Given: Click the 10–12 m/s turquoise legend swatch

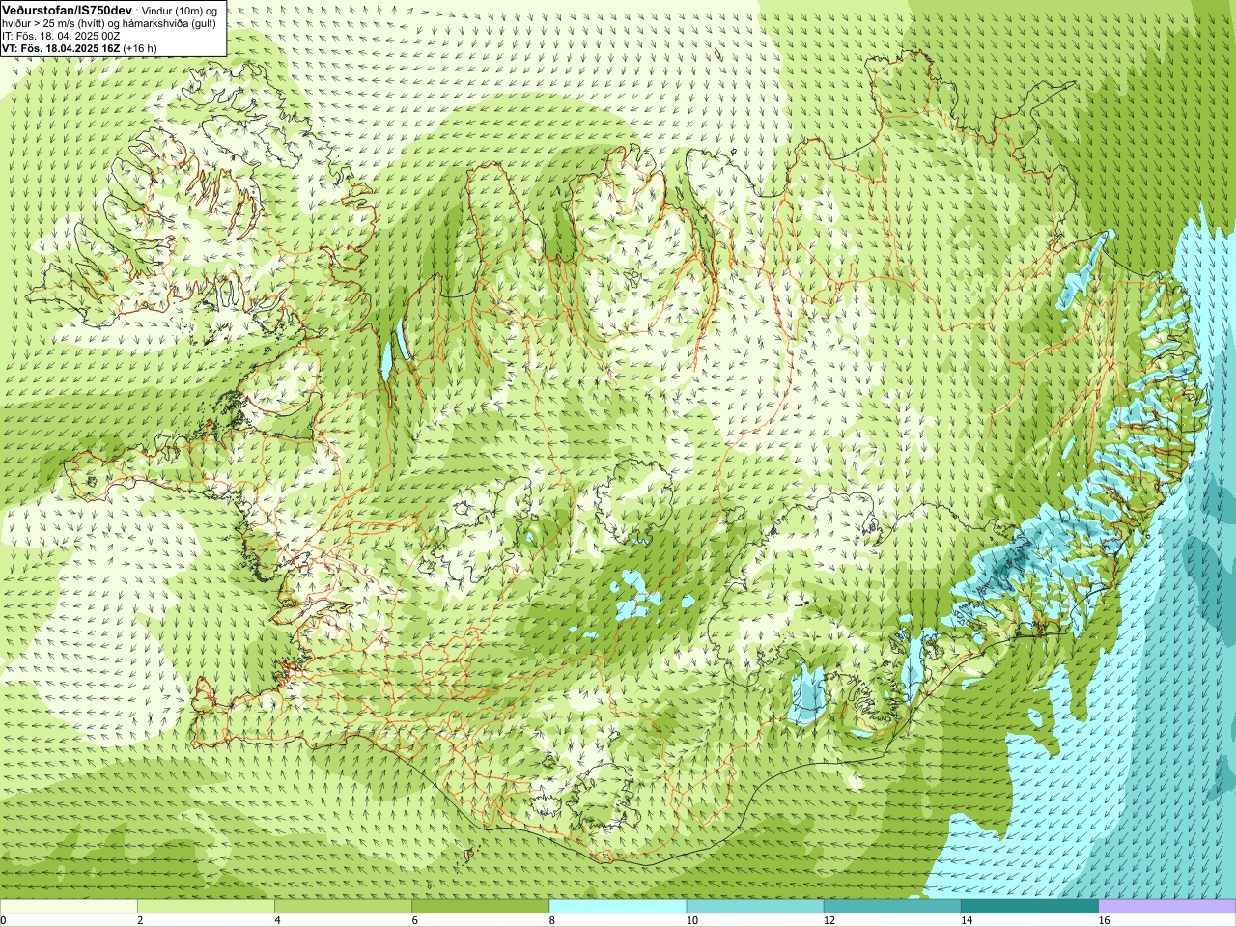Looking at the screenshot, I should pyautogui.click(x=755, y=907).
